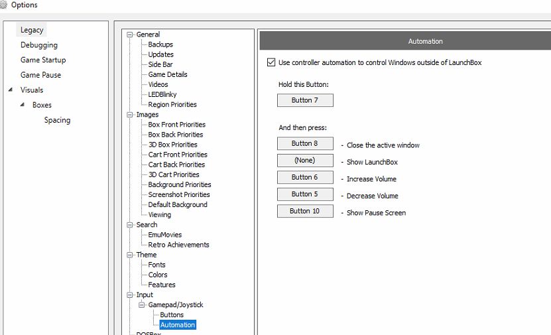This screenshot has height=335, width=551.
Task: Select Game Details tree item
Action: click(168, 74)
